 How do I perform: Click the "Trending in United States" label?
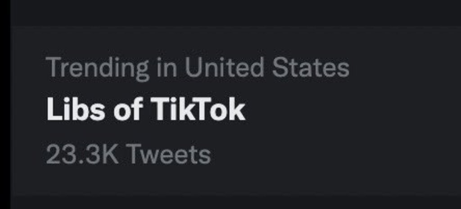tap(198, 68)
